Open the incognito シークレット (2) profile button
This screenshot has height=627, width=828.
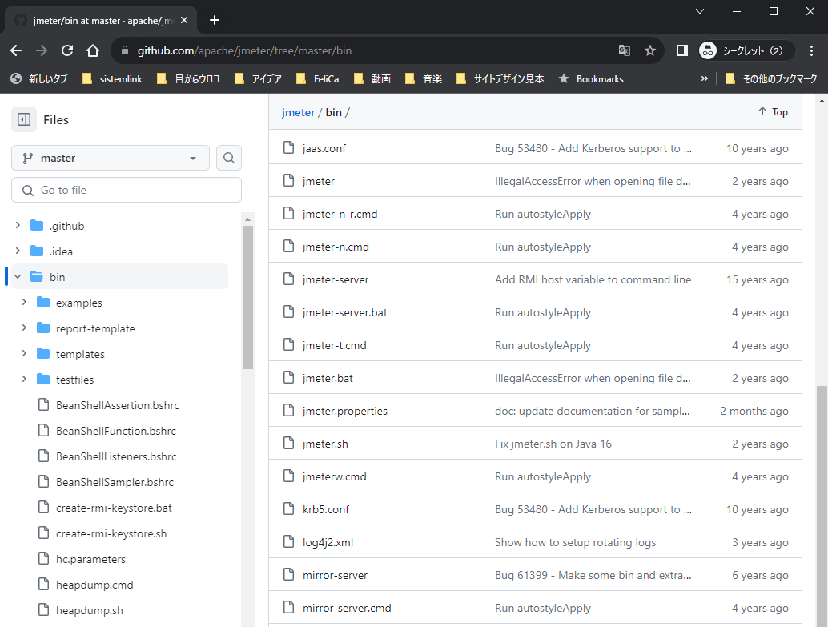pyautogui.click(x=746, y=50)
